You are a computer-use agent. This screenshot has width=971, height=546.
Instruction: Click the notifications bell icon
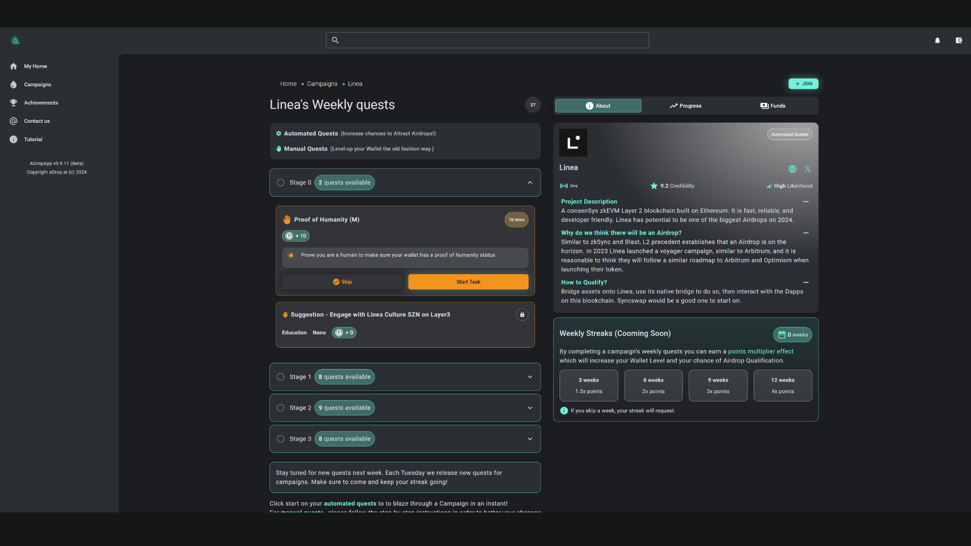pos(937,40)
